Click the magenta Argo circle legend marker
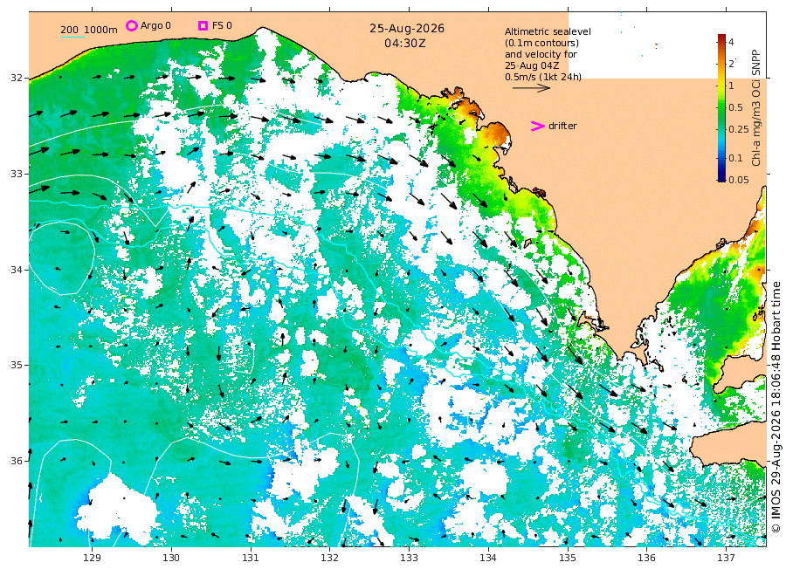Viewport: 786px width, 576px height. (131, 25)
